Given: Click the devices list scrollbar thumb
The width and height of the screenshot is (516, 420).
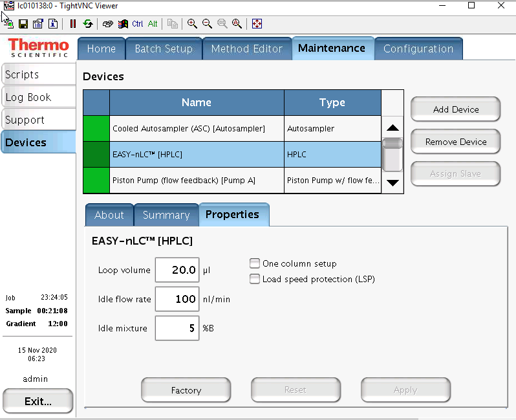Looking at the screenshot, I should 392,155.
